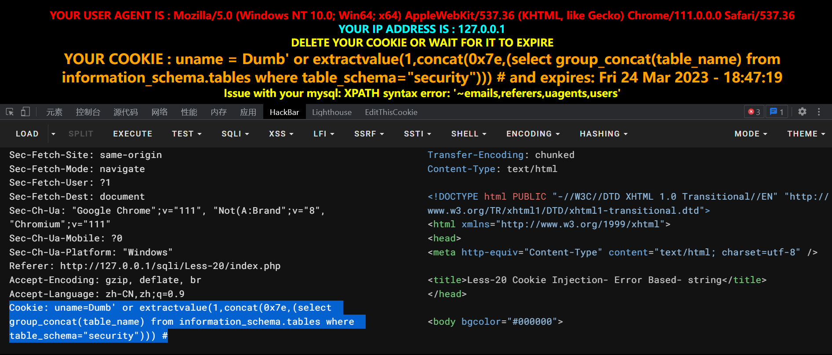
Task: Click the meta http-equiv Content-Type line
Action: [x=622, y=252]
